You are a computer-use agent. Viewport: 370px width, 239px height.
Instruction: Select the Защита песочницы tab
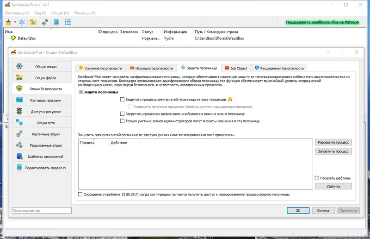point(199,68)
